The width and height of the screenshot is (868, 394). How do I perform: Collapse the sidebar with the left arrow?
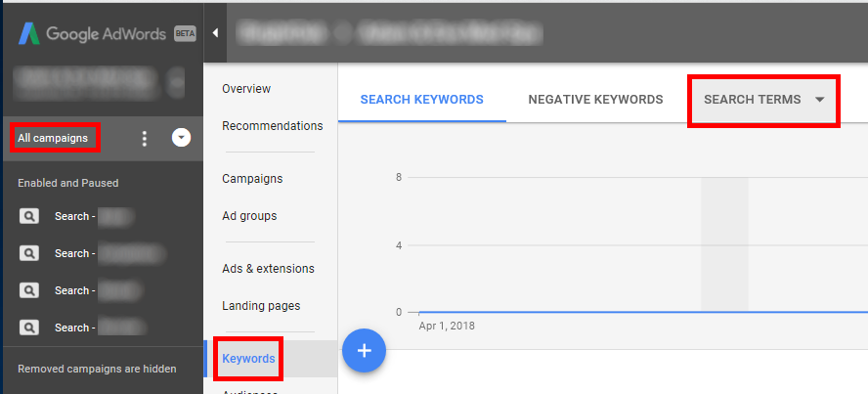click(215, 32)
